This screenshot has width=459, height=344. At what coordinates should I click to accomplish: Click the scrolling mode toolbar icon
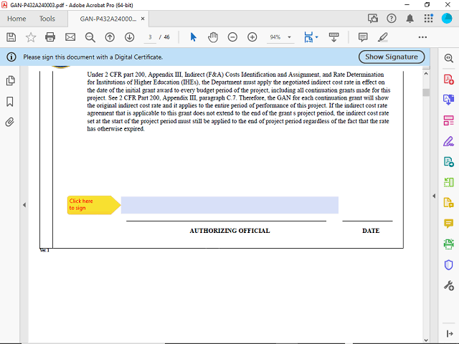pos(333,37)
